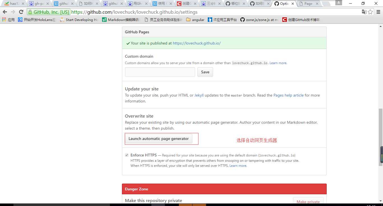Click the Save button for custom domain

(x=205, y=72)
